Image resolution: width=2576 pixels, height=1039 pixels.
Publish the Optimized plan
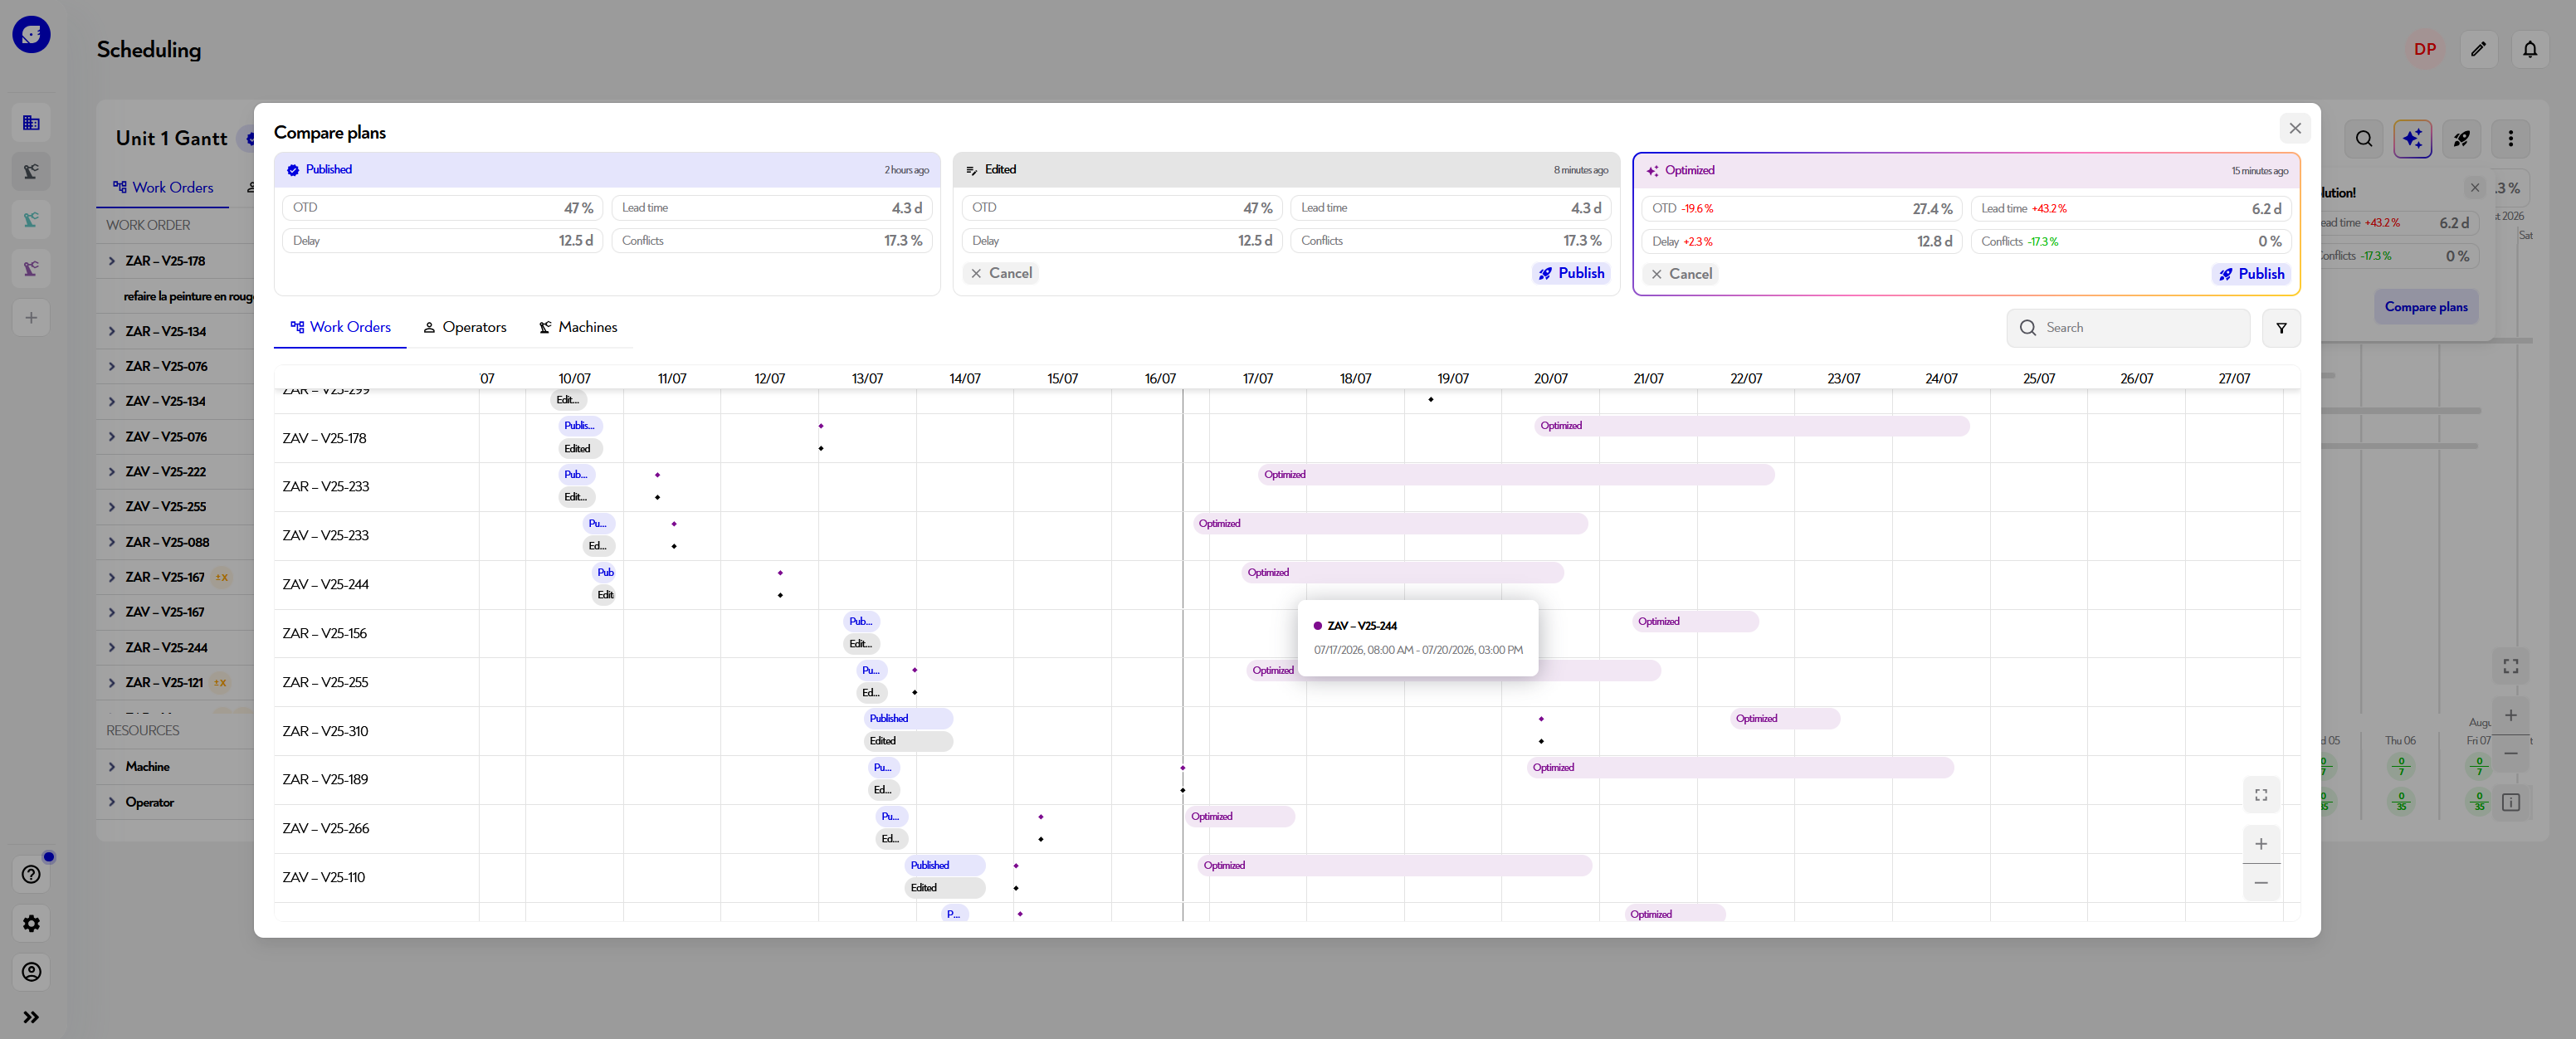pyautogui.click(x=2251, y=274)
